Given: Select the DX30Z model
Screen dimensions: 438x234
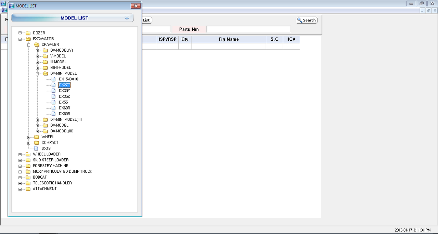Looking at the screenshot, I should coord(64,91).
